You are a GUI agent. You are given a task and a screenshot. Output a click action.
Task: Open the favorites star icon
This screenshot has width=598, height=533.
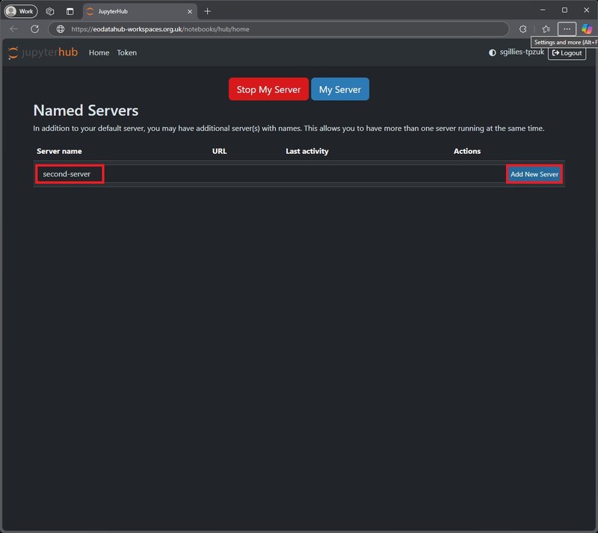click(546, 29)
